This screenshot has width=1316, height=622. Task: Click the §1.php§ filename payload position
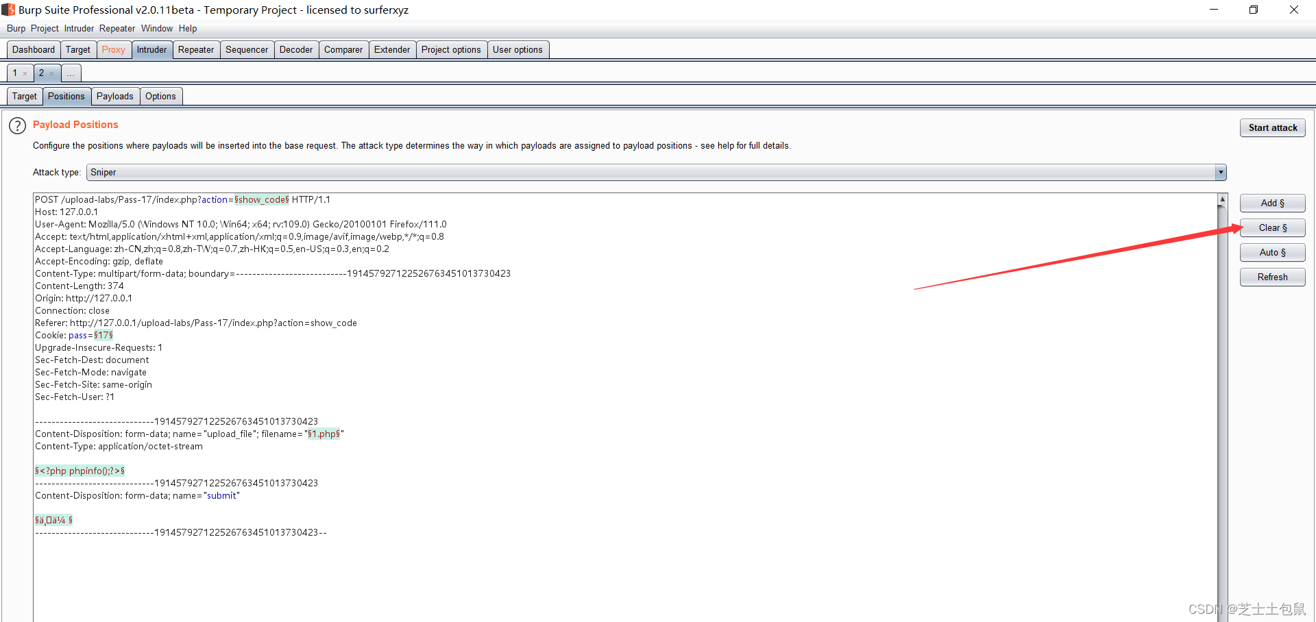point(324,434)
